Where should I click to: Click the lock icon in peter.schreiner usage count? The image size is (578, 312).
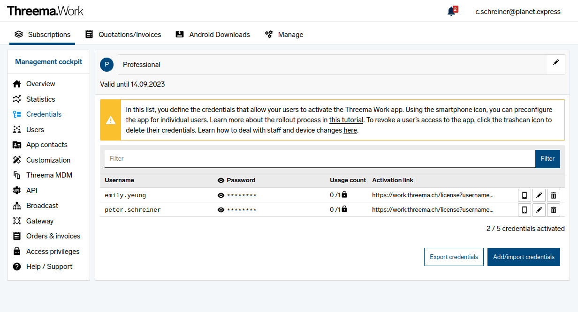(344, 209)
